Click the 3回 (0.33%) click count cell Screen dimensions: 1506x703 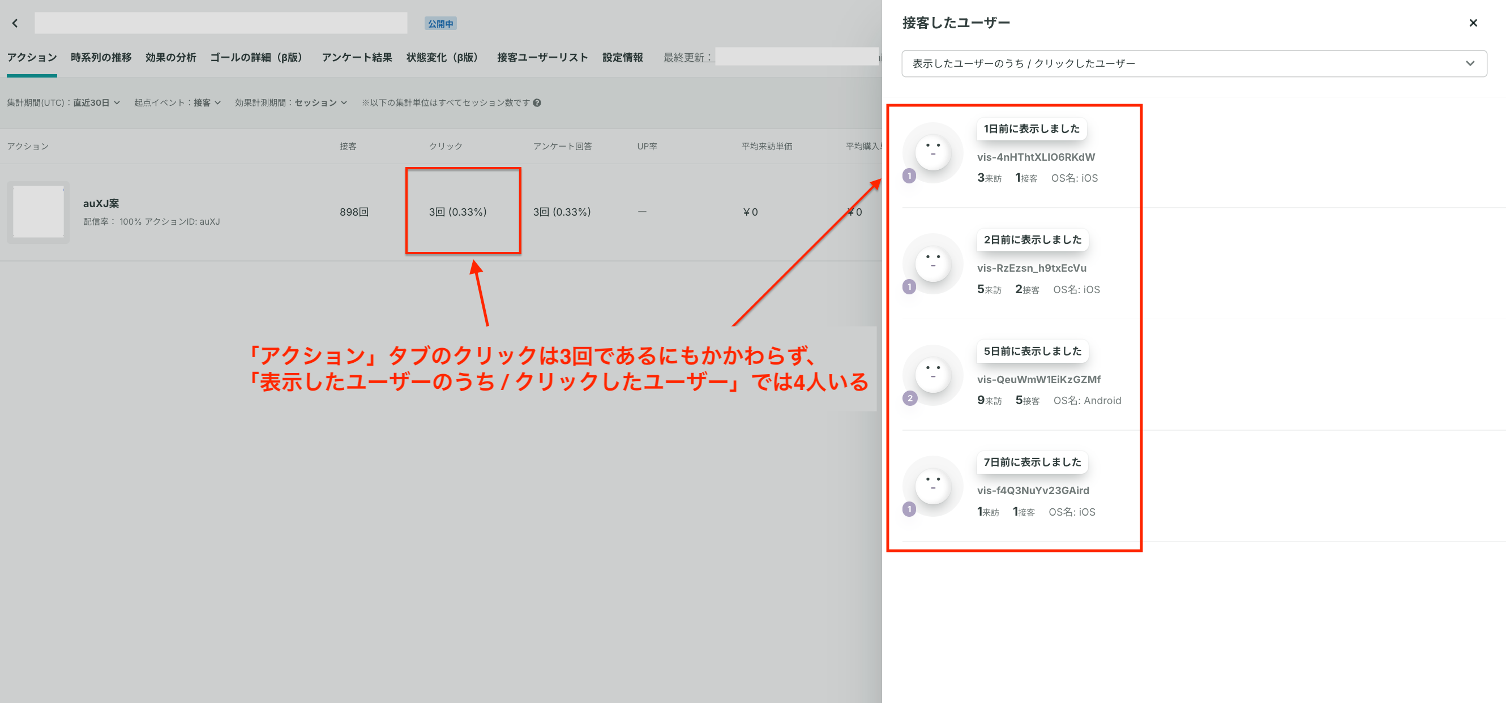coord(458,212)
